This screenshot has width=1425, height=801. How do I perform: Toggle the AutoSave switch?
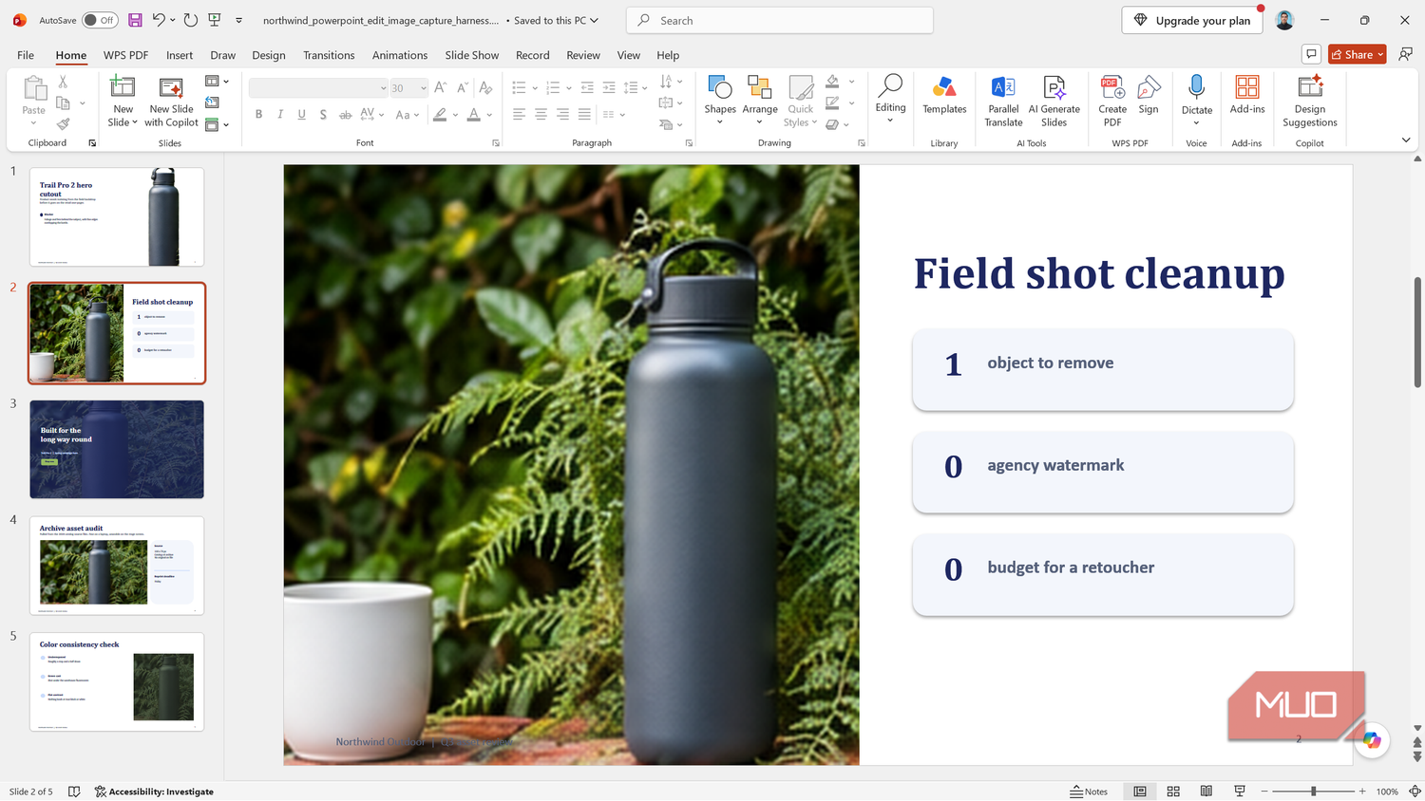point(100,20)
